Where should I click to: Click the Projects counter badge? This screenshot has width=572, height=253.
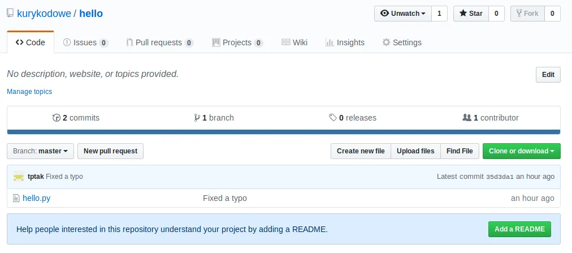click(x=258, y=43)
